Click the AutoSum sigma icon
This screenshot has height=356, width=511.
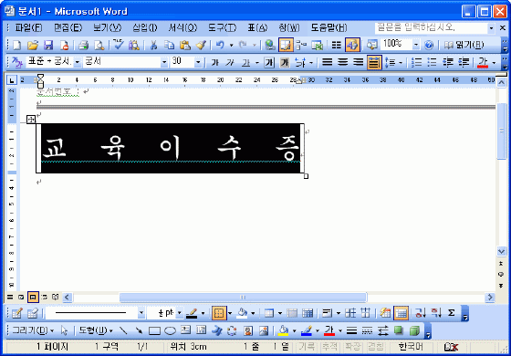click(451, 313)
